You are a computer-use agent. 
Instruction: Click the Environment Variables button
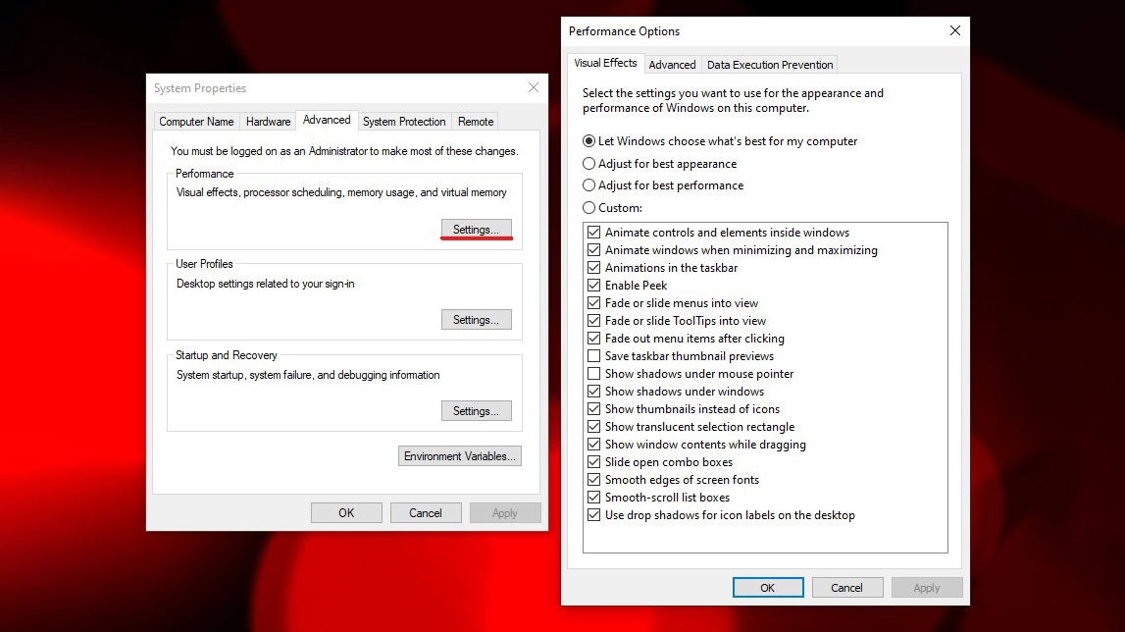tap(460, 456)
